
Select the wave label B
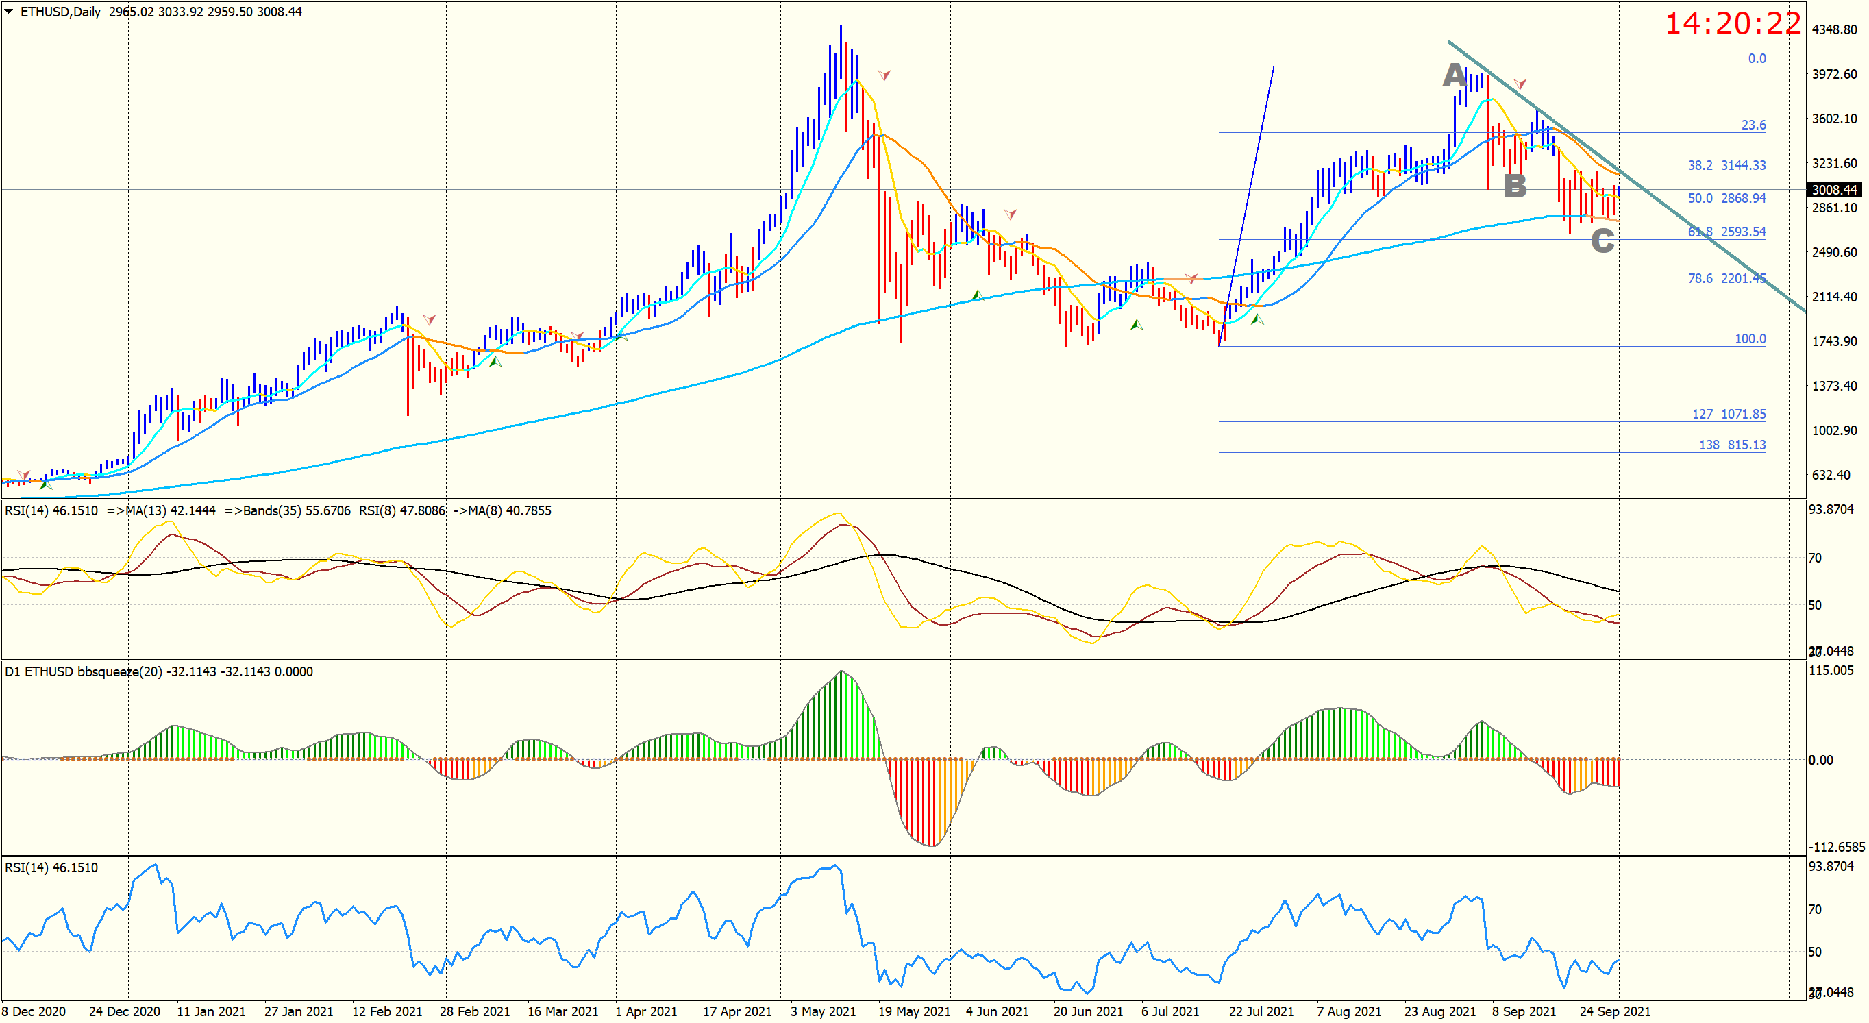point(1514,186)
